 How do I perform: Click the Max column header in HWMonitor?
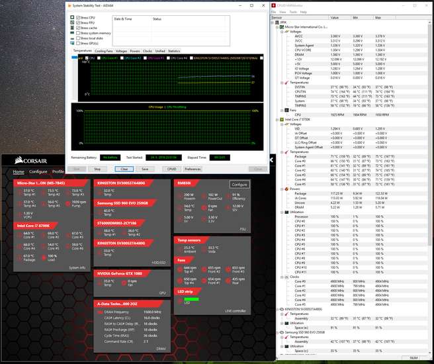point(384,17)
